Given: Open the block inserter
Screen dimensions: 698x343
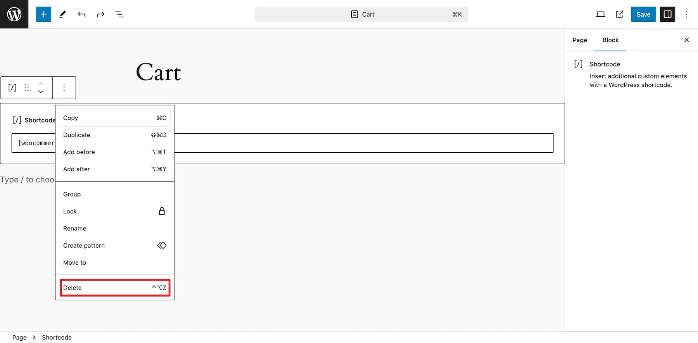Looking at the screenshot, I should tap(43, 14).
